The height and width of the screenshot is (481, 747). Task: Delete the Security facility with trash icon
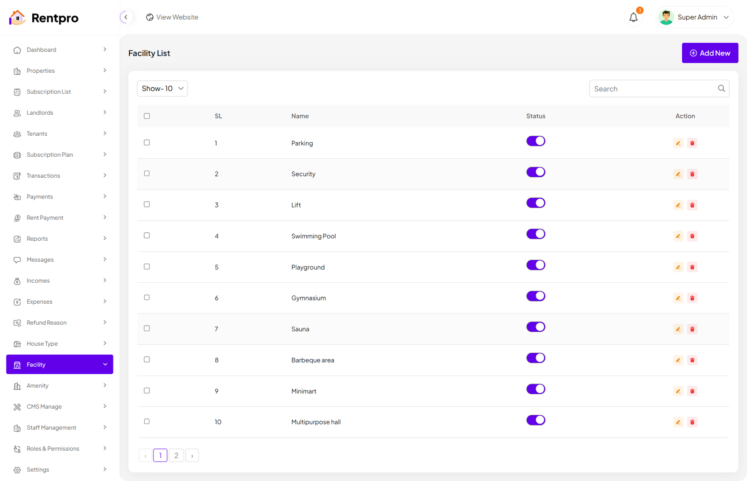692,174
